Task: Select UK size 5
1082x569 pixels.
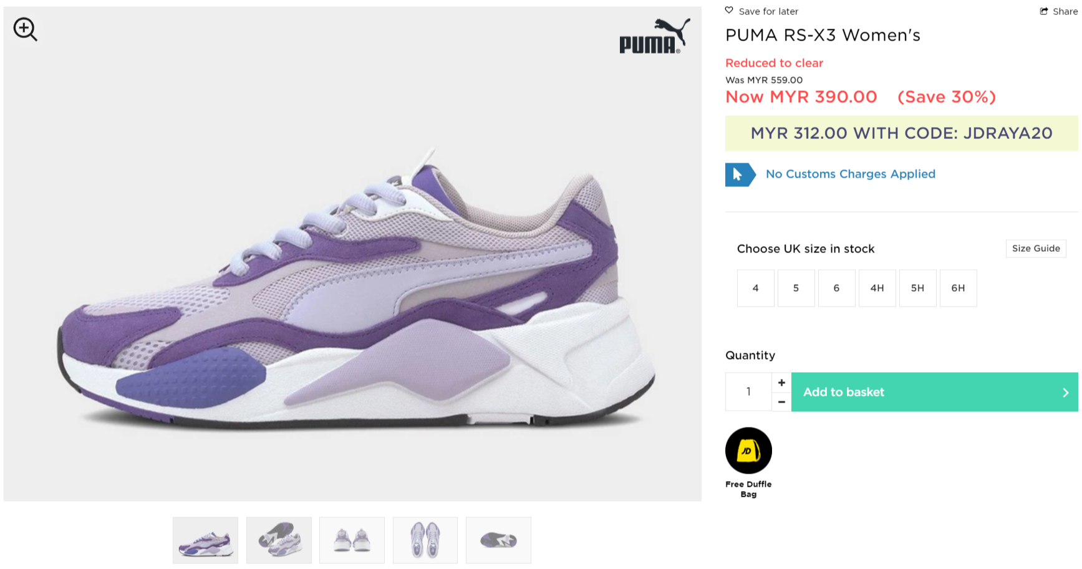Action: coord(796,288)
